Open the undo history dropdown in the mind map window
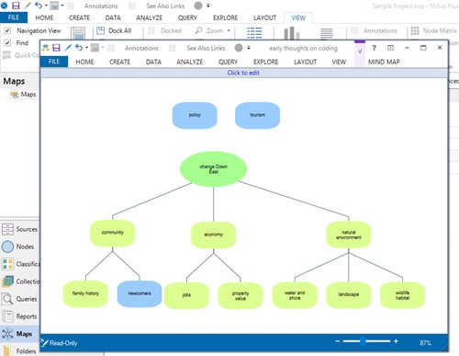This screenshot has width=459, height=356. tap(87, 48)
